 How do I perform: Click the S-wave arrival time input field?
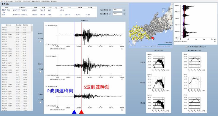point(118,14)
